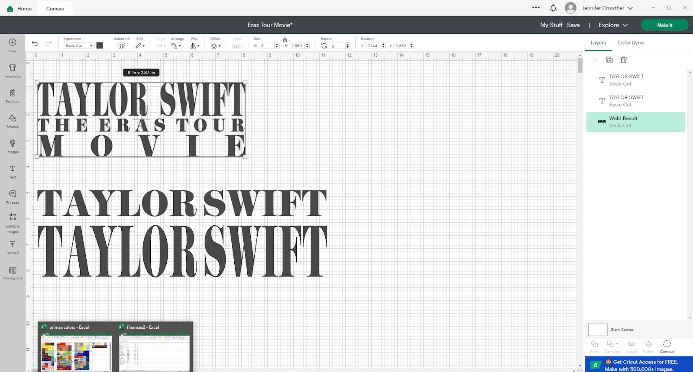The width and height of the screenshot is (693, 372).
Task: Select the bold TAYLOR SWIFT text on canvas
Action: click(182, 203)
